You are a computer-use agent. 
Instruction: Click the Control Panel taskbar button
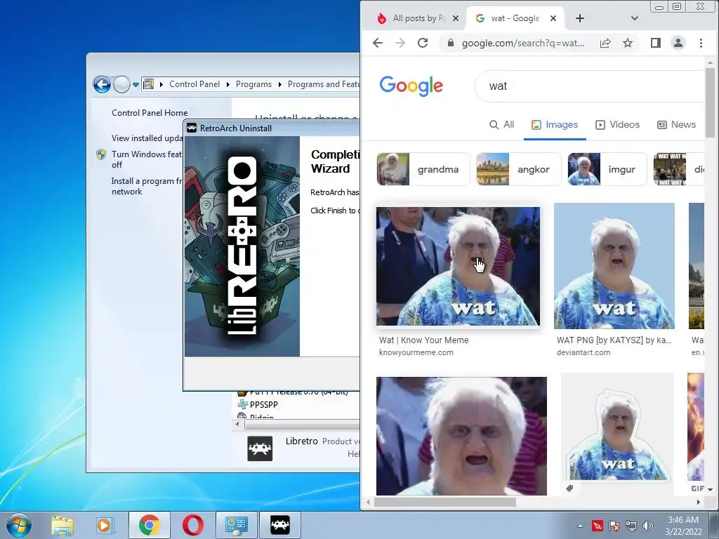[236, 525]
